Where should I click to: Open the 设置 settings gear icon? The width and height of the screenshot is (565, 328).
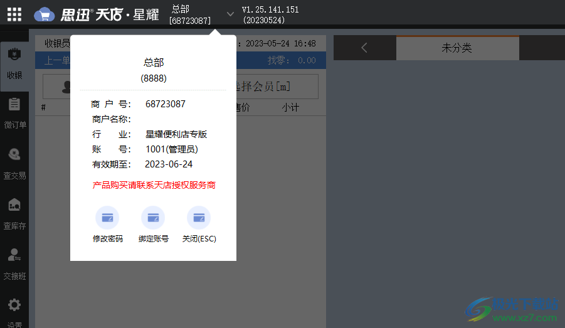[14, 305]
